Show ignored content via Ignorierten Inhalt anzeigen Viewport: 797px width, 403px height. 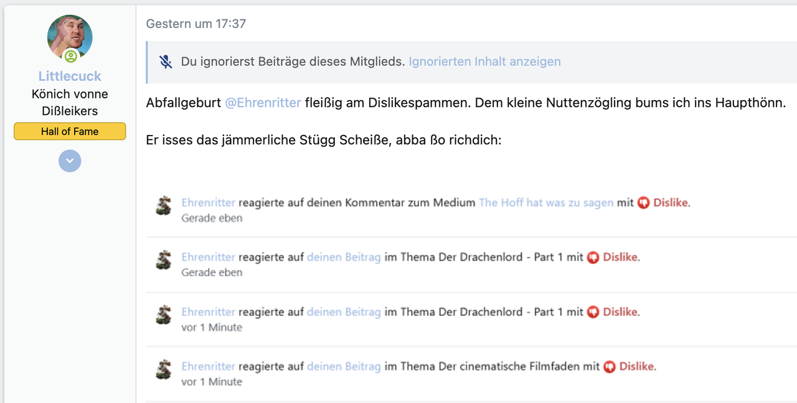484,62
